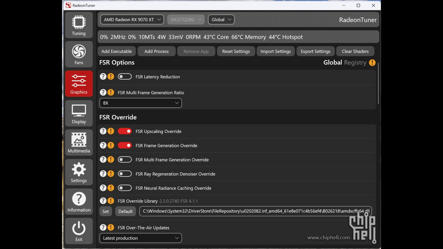
Task: Click help icon for FSR Override Library
Action: click(x=103, y=201)
